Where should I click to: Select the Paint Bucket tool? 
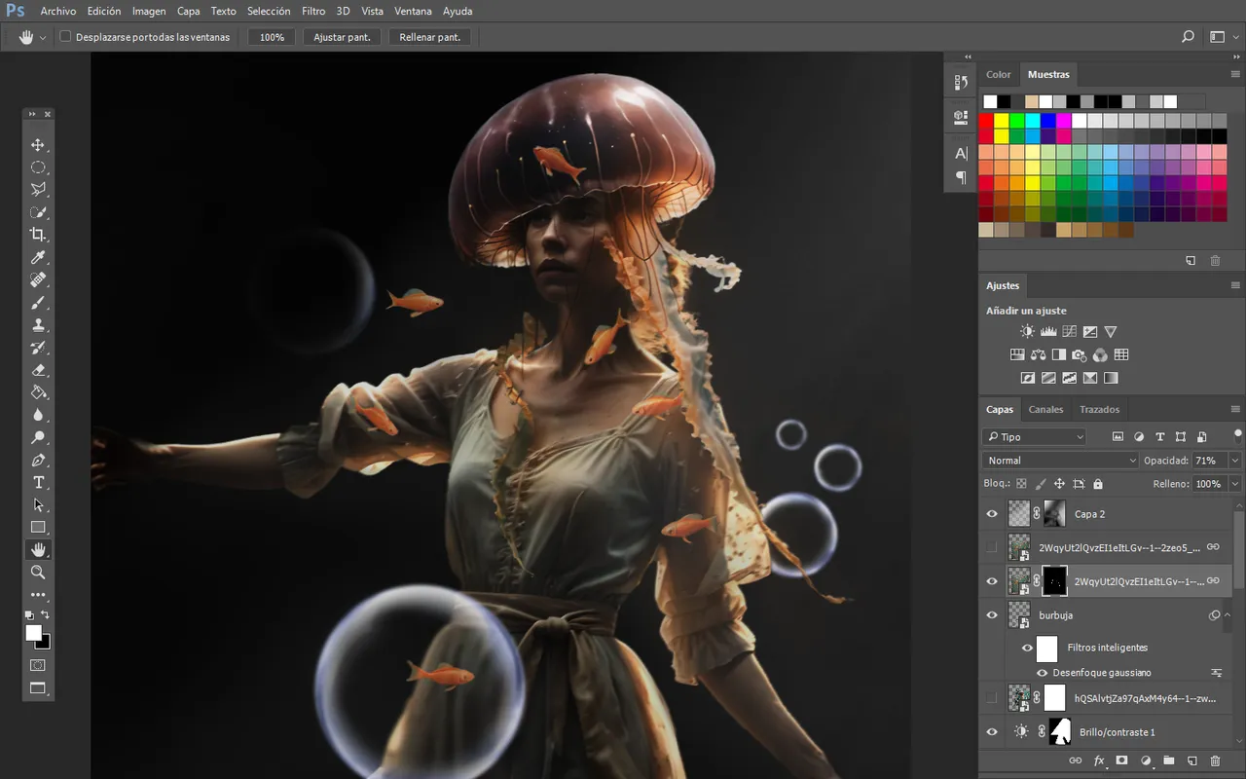(38, 392)
